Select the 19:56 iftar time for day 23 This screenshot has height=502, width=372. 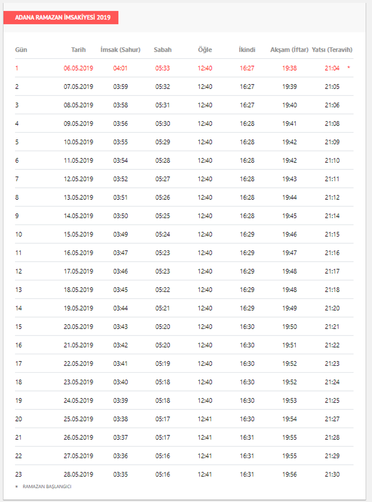[289, 474]
